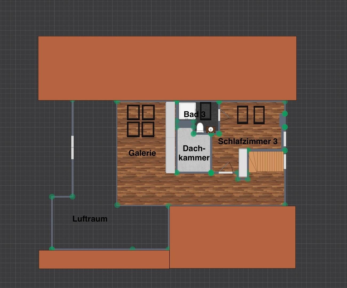
Task: Select the washbasin next to the toilet
Action: 210,130
